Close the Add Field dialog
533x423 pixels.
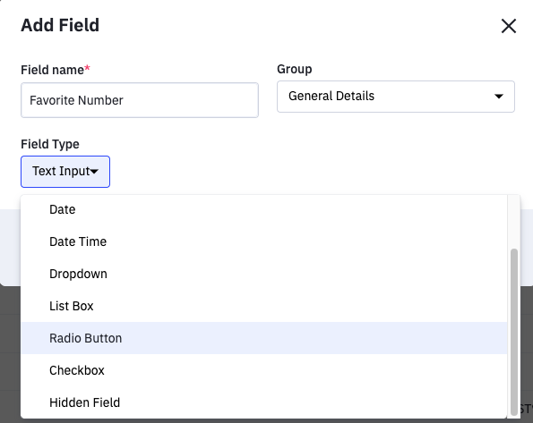point(509,26)
